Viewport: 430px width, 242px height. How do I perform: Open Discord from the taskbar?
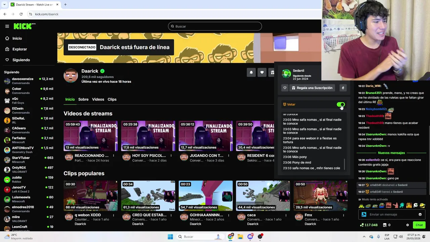click(x=250, y=237)
